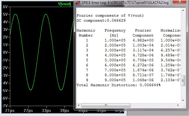
Task: Click the -7V label on the plot's voltage axis
Action: click(5, 106)
